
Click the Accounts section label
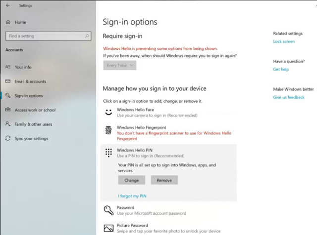click(x=14, y=50)
